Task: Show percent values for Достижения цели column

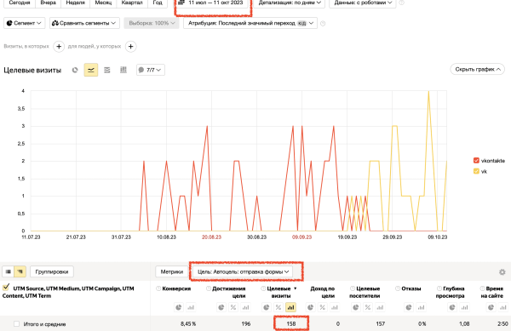Action: [233, 307]
